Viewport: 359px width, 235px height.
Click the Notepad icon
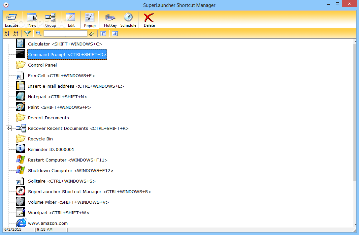click(x=20, y=96)
